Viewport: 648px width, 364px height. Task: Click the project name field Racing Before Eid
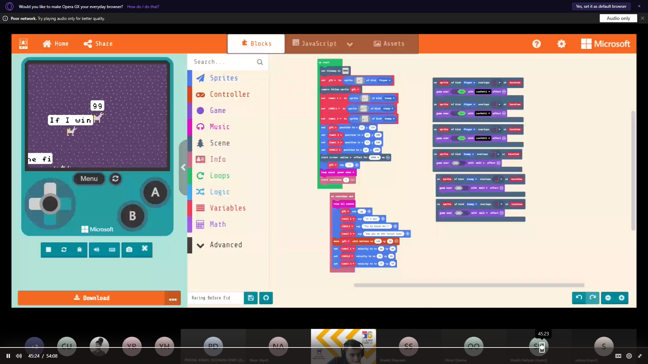(215, 298)
